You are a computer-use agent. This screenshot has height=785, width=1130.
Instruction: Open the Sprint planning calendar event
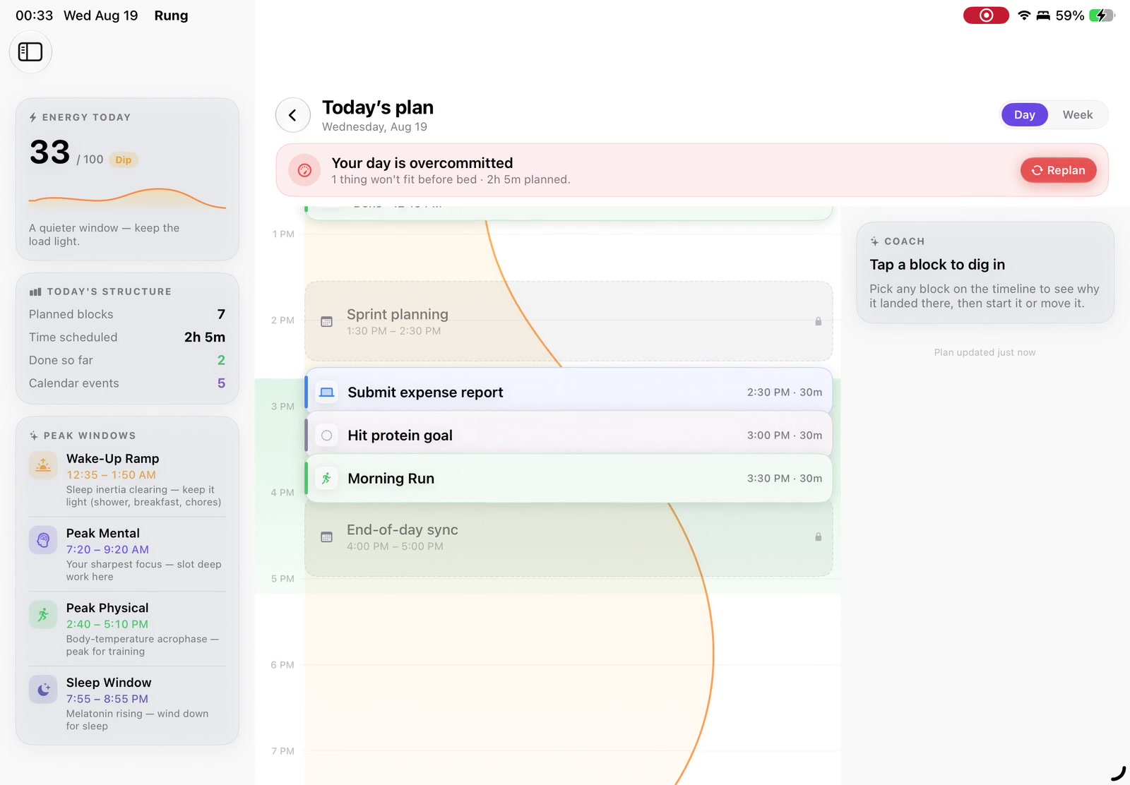569,322
